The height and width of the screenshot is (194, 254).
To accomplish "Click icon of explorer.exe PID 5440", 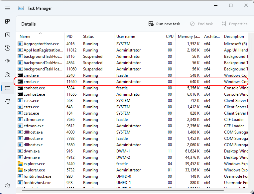I will [20, 164].
